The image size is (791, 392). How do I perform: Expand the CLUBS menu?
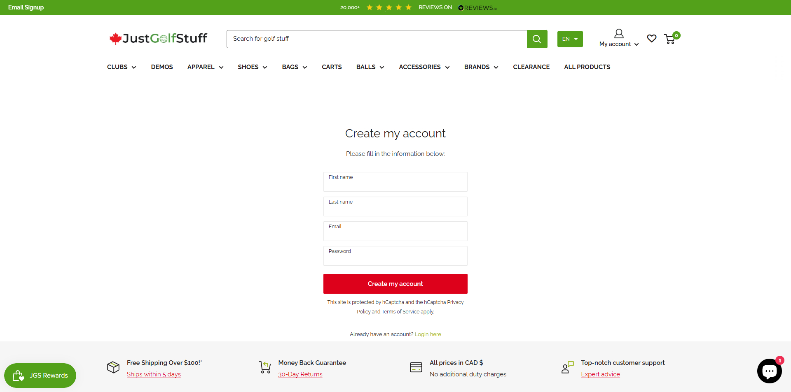click(122, 67)
